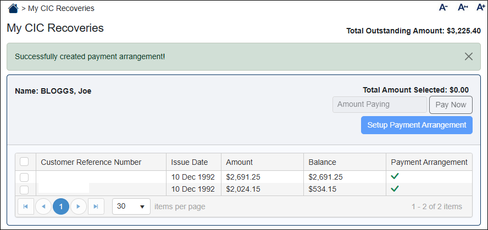
Task: Sort by Issue Date column header
Action: point(190,162)
